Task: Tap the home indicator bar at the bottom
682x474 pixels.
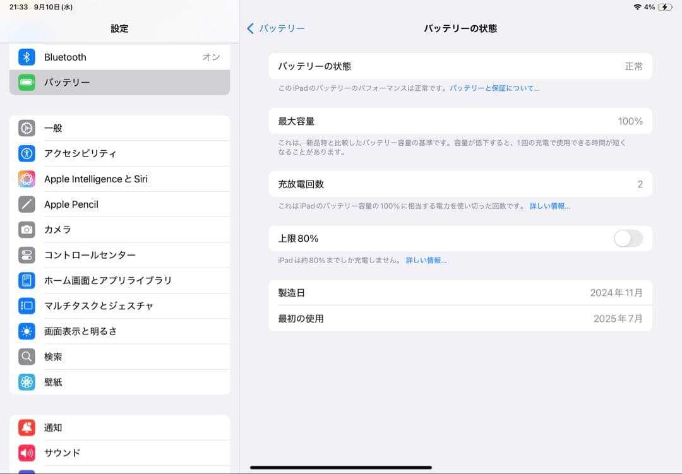Action: coord(341,466)
